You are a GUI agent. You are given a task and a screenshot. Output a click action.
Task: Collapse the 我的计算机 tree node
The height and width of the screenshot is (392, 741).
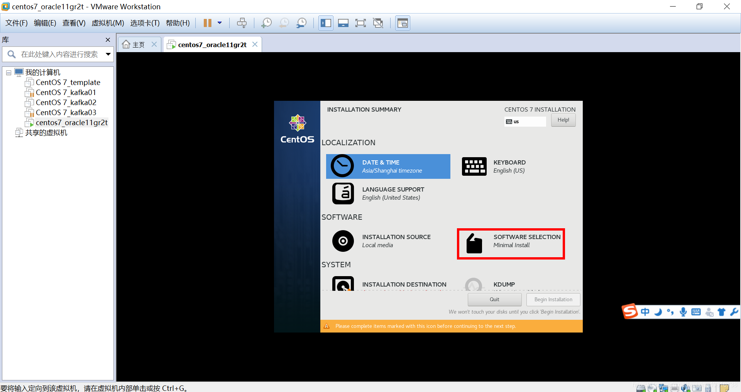coord(8,73)
